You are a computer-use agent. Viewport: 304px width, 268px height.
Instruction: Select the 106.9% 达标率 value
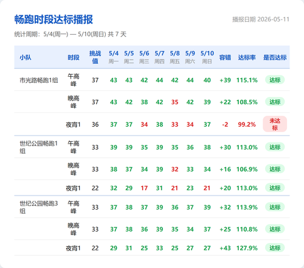[x=247, y=169]
